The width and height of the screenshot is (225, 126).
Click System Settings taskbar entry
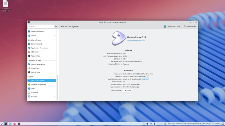coord(6,124)
